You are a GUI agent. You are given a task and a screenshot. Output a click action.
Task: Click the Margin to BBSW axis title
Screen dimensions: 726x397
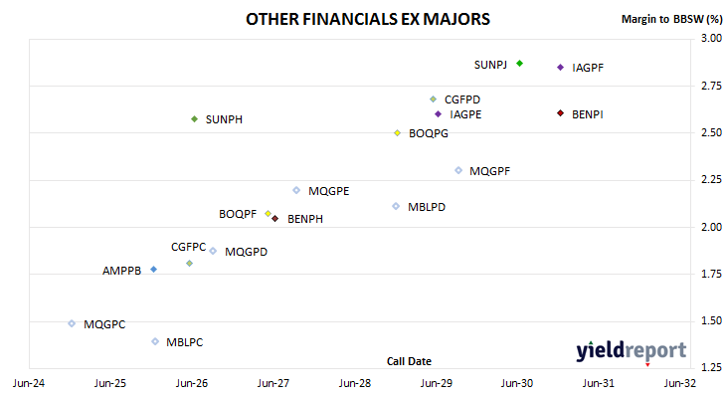tap(672, 19)
